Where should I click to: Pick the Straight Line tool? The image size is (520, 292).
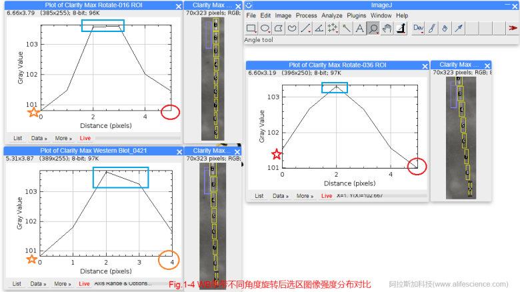(305, 28)
